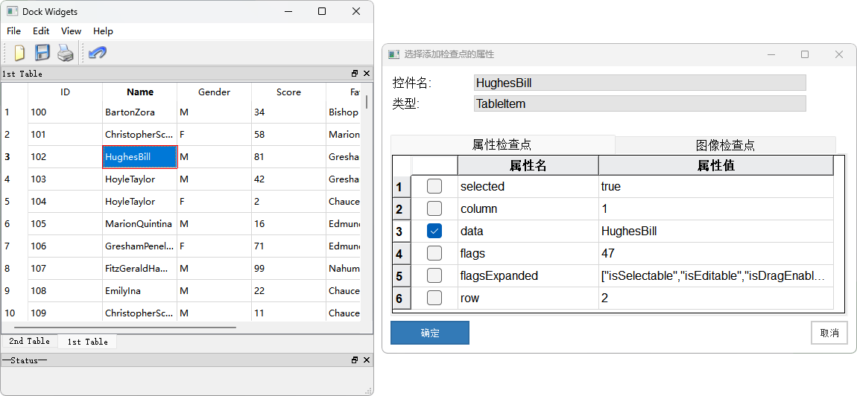Tick the 'row' property checkbox
857x396 pixels.
(434, 298)
